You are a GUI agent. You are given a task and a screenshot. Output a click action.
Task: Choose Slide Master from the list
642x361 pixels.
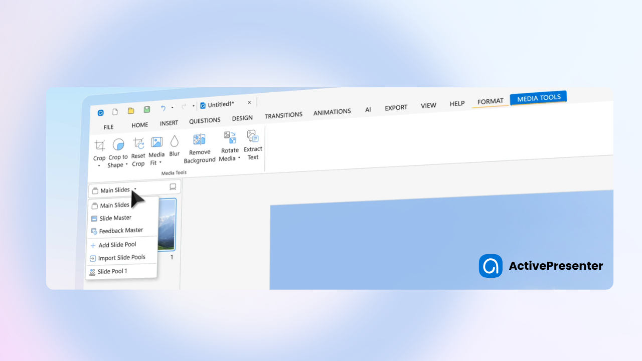pos(115,218)
